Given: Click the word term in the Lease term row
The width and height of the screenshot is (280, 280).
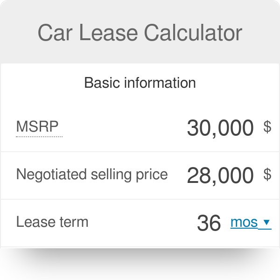Looking at the screenshot, I should tap(73, 222).
